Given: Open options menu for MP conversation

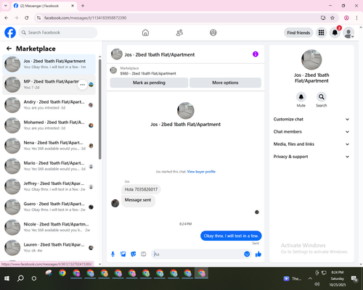Looking at the screenshot, I should click(82, 85).
